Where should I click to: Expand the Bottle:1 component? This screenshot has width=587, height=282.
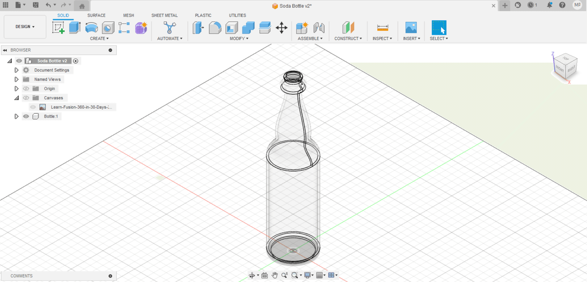pos(16,116)
